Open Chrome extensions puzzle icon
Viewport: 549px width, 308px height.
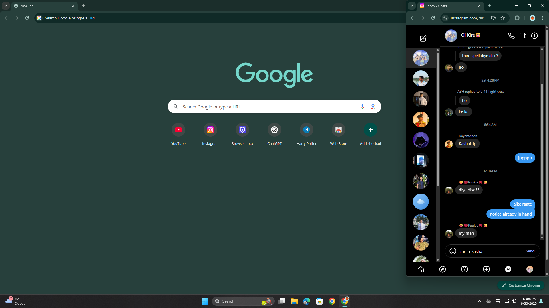point(517,18)
